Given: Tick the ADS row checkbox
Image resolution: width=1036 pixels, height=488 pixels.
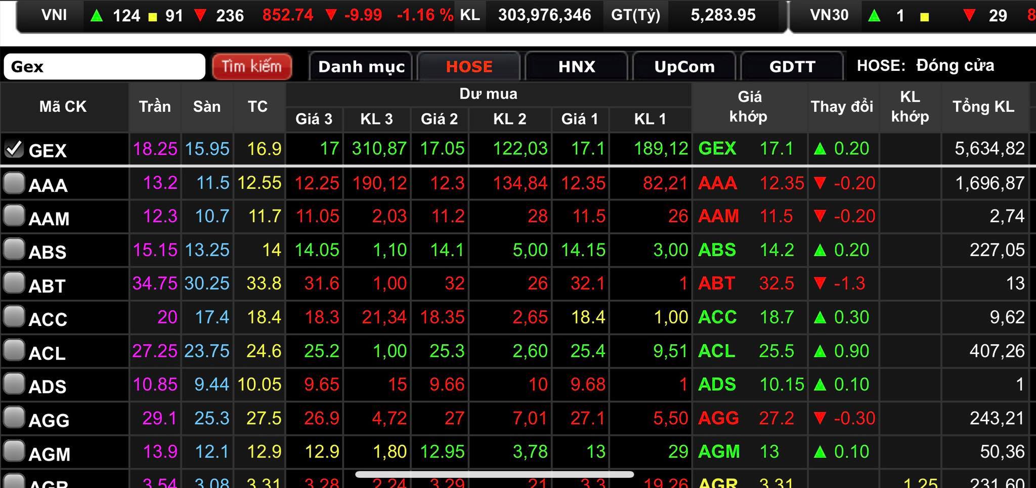Looking at the screenshot, I should (14, 384).
